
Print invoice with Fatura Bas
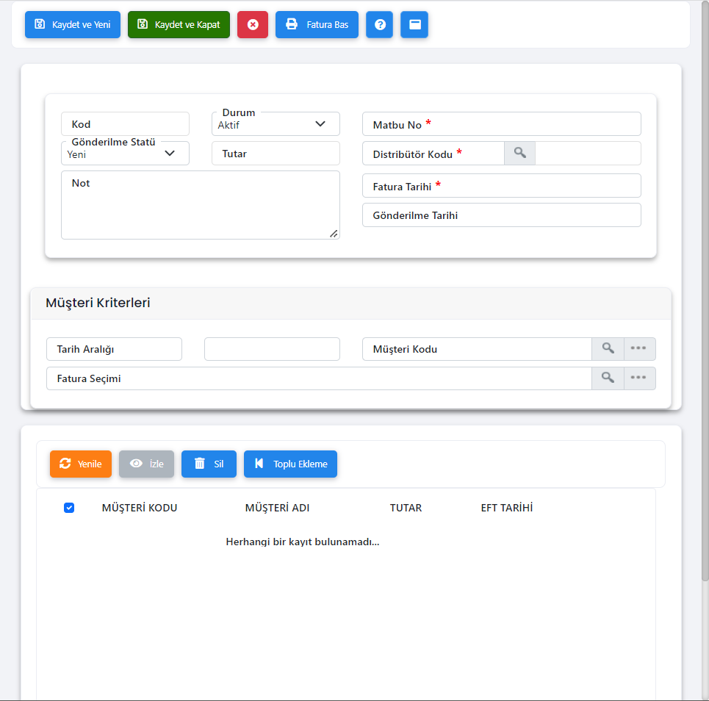317,24
